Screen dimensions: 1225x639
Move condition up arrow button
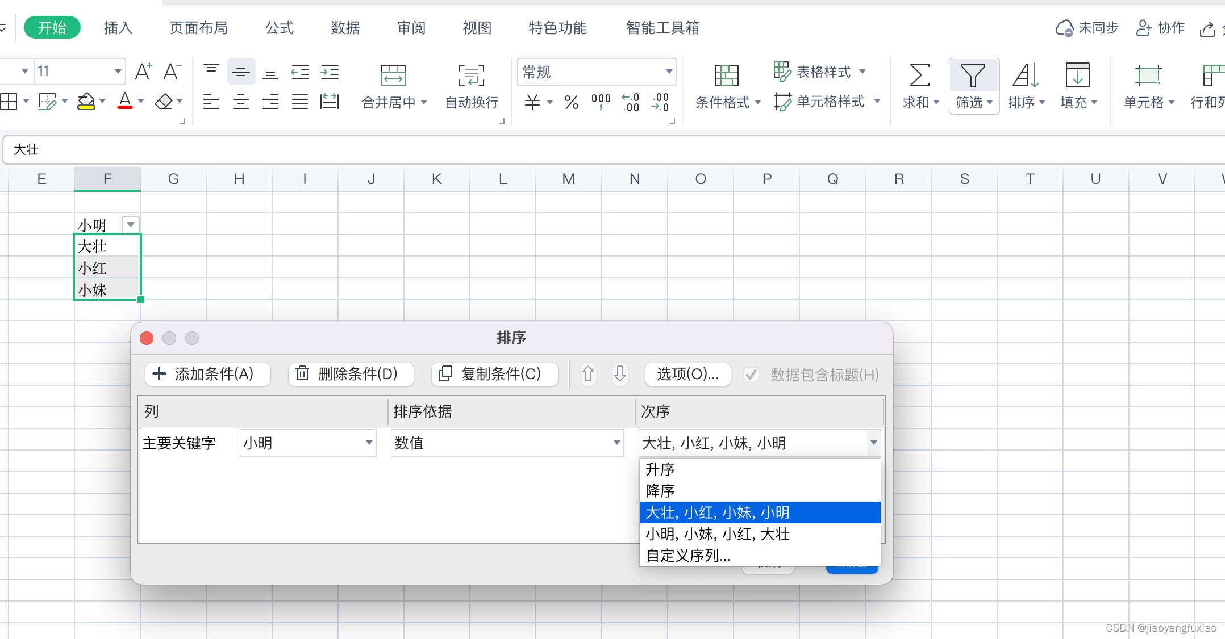pos(588,374)
